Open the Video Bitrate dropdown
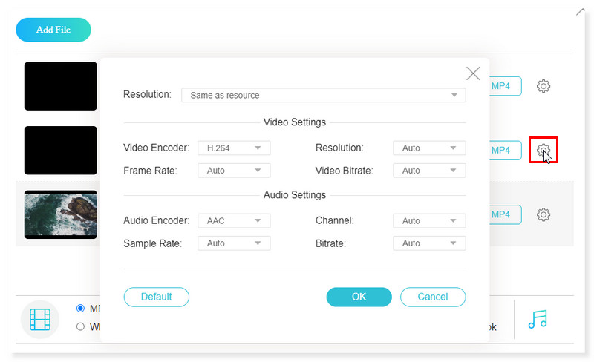This screenshot has width=594, height=362. (429, 171)
